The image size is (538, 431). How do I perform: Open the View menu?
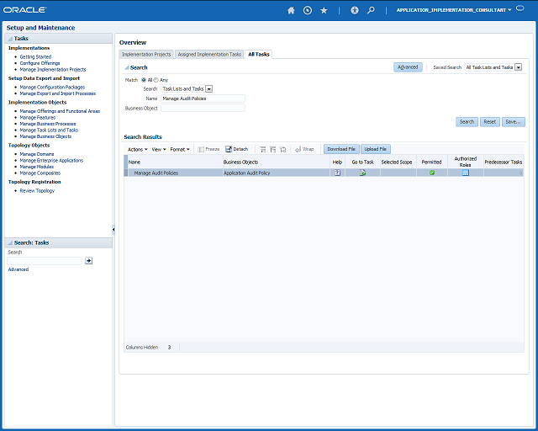159,150
